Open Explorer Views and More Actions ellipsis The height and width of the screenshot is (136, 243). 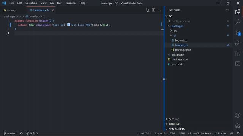pos(227,10)
